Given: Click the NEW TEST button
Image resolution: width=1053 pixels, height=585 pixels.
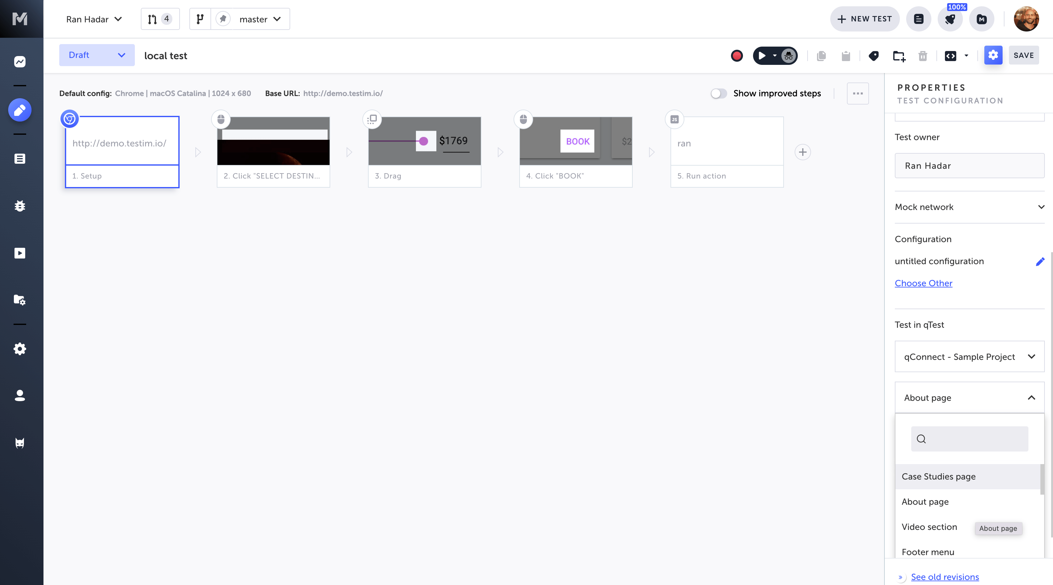Looking at the screenshot, I should pos(865,19).
